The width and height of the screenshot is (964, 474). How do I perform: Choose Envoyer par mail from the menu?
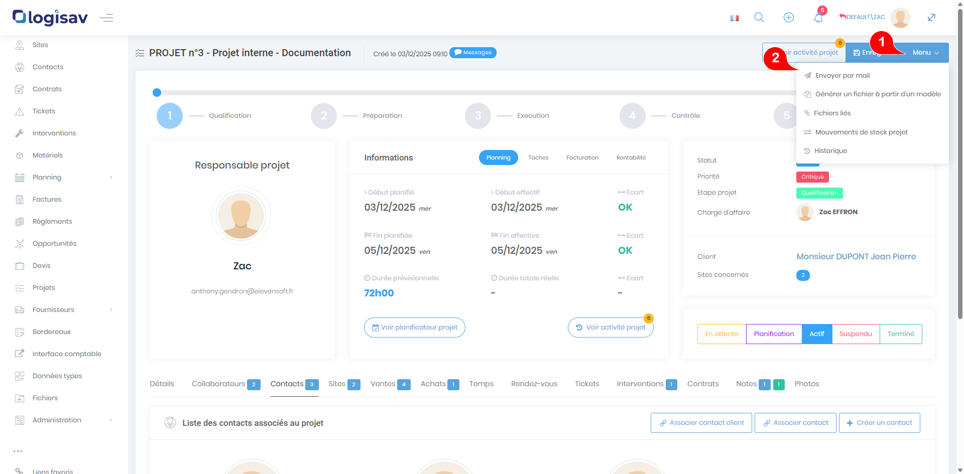(x=842, y=75)
